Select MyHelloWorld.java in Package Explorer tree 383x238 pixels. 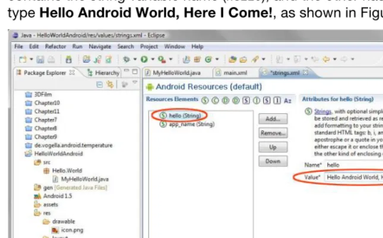[81, 179]
